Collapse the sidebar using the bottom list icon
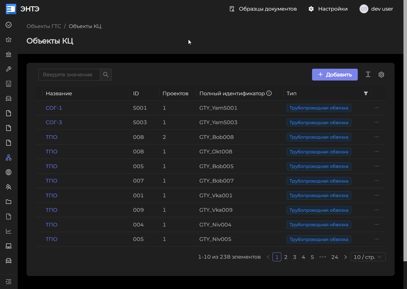The width and height of the screenshot is (407, 289). pos(9,281)
